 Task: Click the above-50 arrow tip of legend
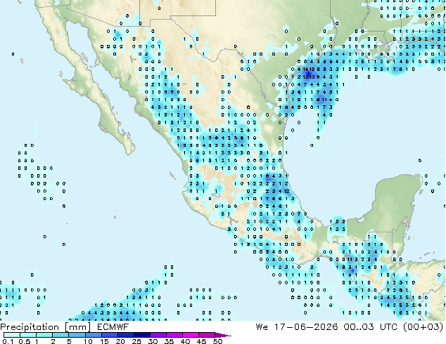[x=223, y=335]
